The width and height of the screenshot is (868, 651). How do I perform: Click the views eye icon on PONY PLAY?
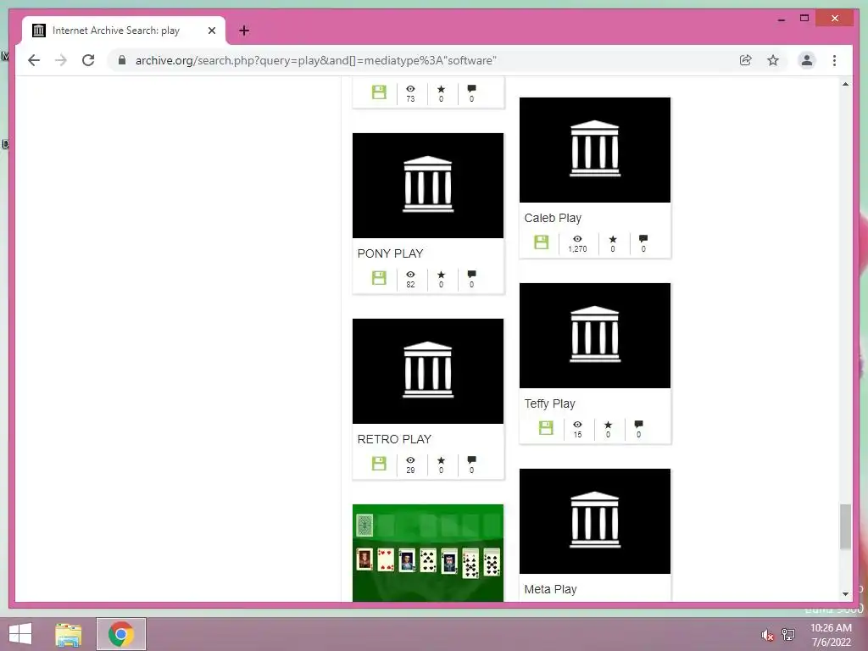[x=410, y=275]
